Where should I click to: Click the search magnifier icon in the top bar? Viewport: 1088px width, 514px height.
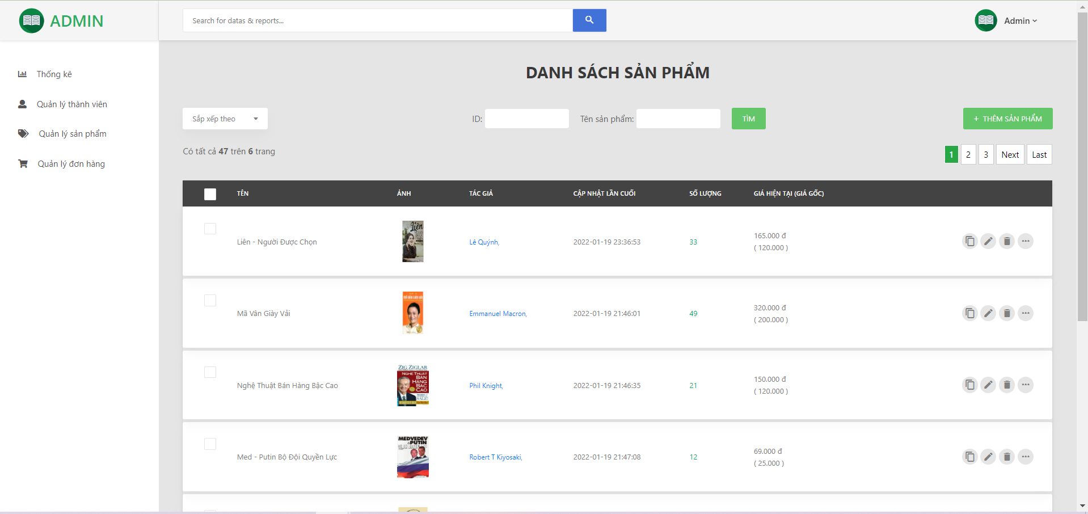point(589,20)
